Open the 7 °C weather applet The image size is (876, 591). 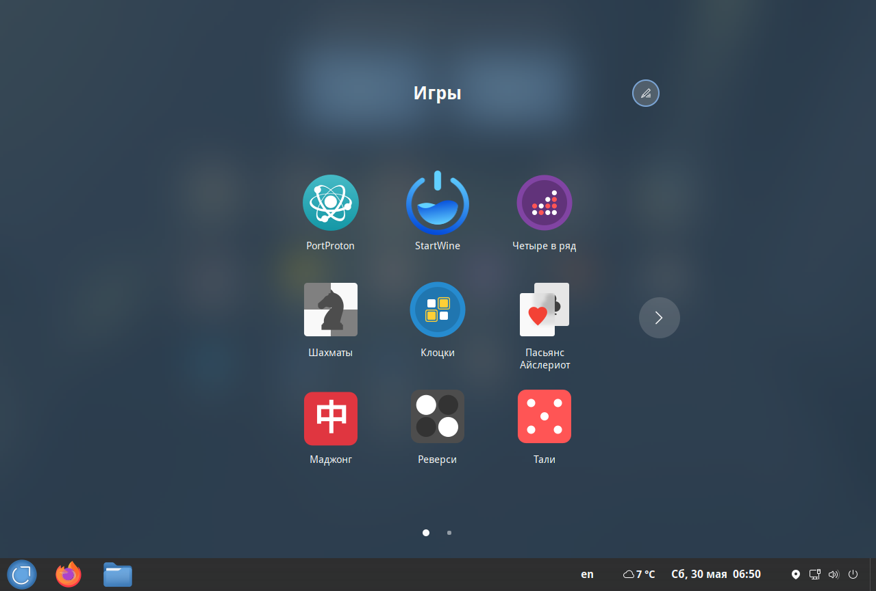click(639, 575)
